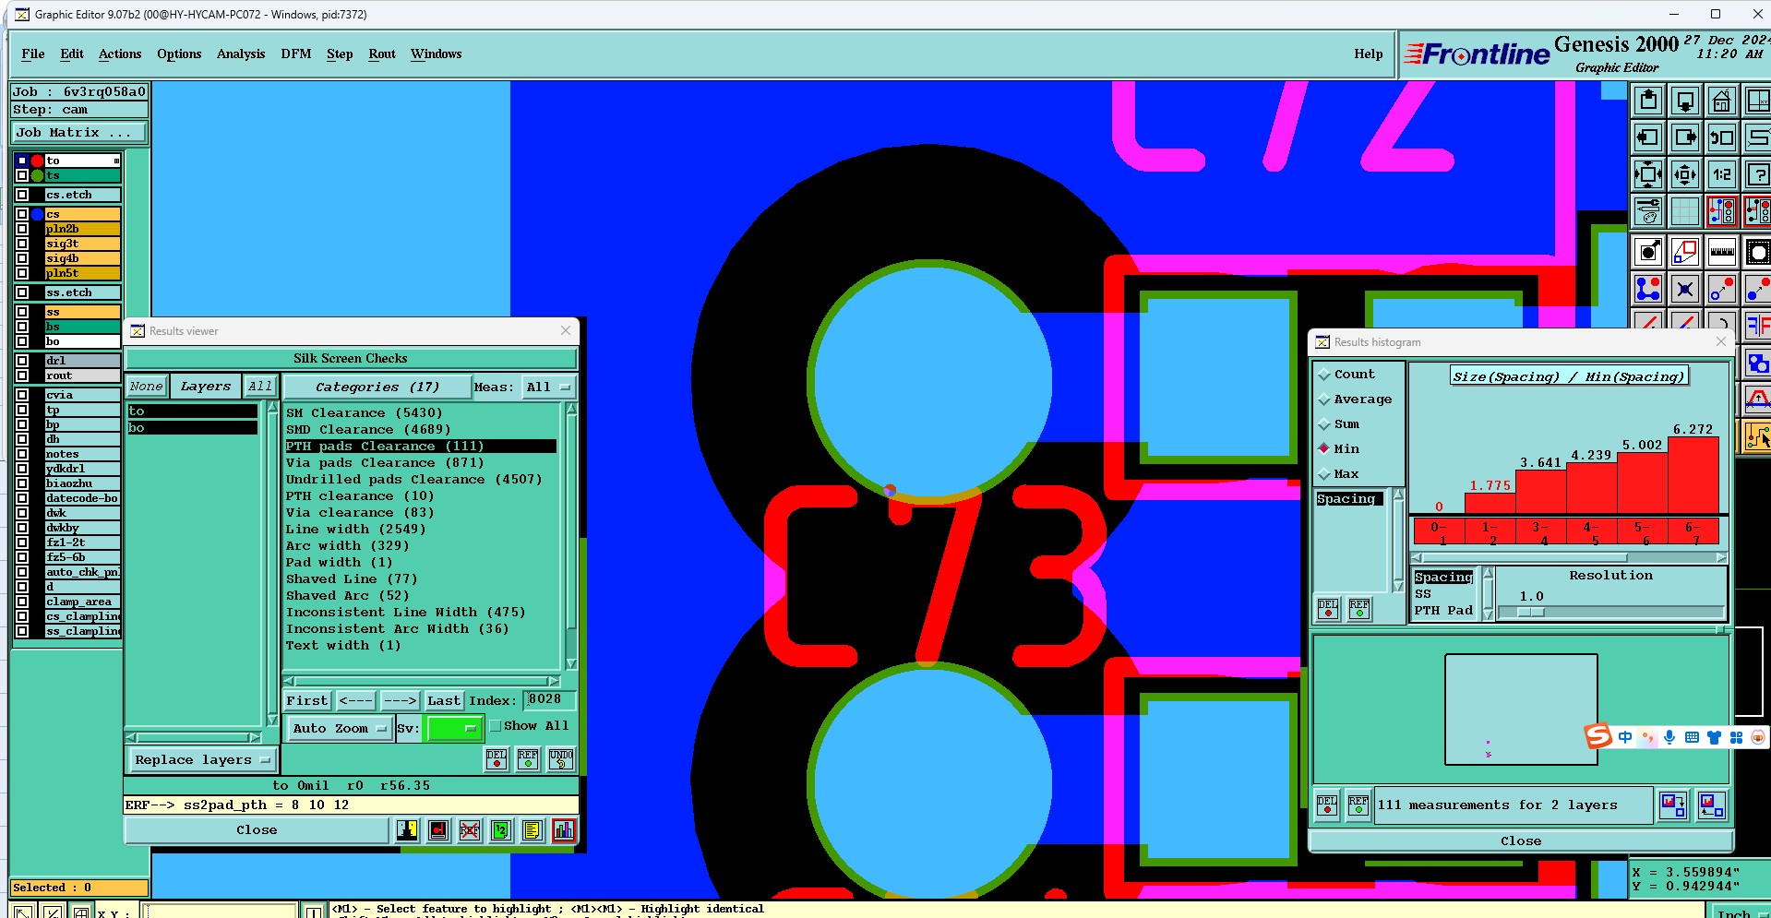The width and height of the screenshot is (1771, 918).
Task: Click the DEL icon in Results viewer
Action: click(497, 758)
